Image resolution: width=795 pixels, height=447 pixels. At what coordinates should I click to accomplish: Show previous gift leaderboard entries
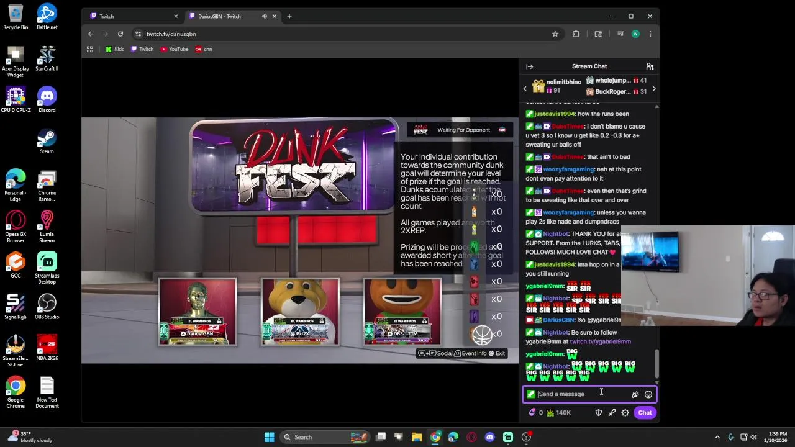click(x=525, y=89)
